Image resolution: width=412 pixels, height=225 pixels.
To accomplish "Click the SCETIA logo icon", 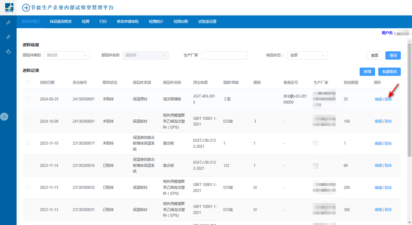I will (x=9, y=7).
